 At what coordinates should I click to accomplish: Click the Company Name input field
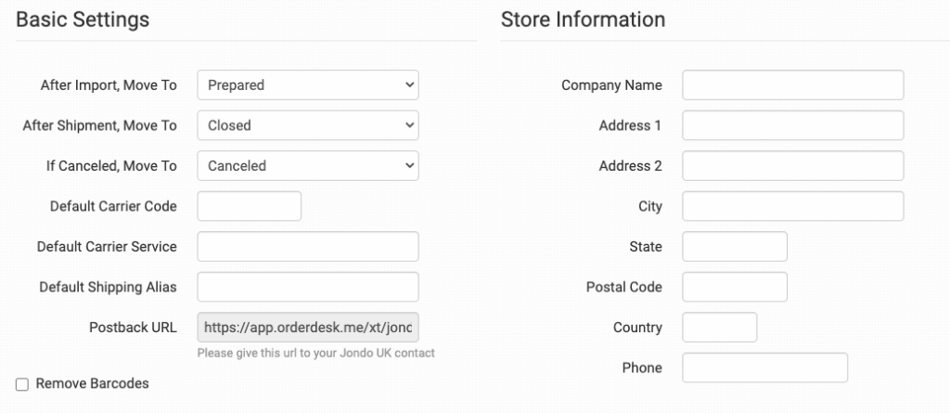pos(793,85)
